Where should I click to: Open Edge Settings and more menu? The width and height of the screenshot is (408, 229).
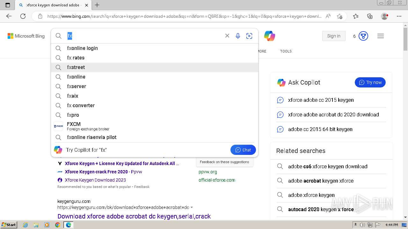399,16
